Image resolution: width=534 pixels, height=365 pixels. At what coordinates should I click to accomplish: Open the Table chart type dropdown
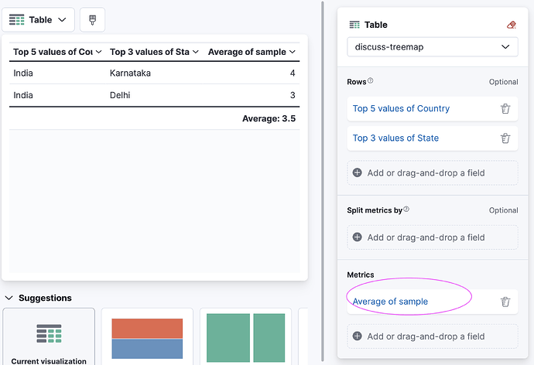point(38,20)
